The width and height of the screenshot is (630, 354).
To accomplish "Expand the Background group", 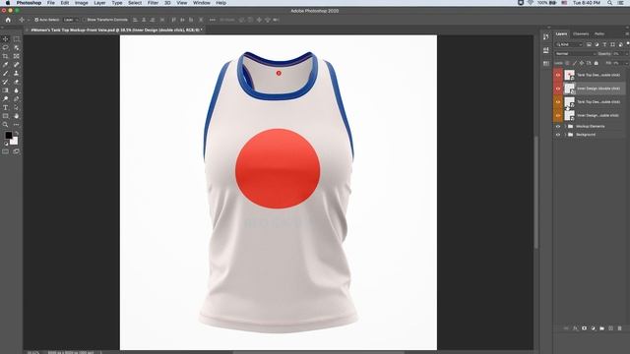I will pos(565,135).
